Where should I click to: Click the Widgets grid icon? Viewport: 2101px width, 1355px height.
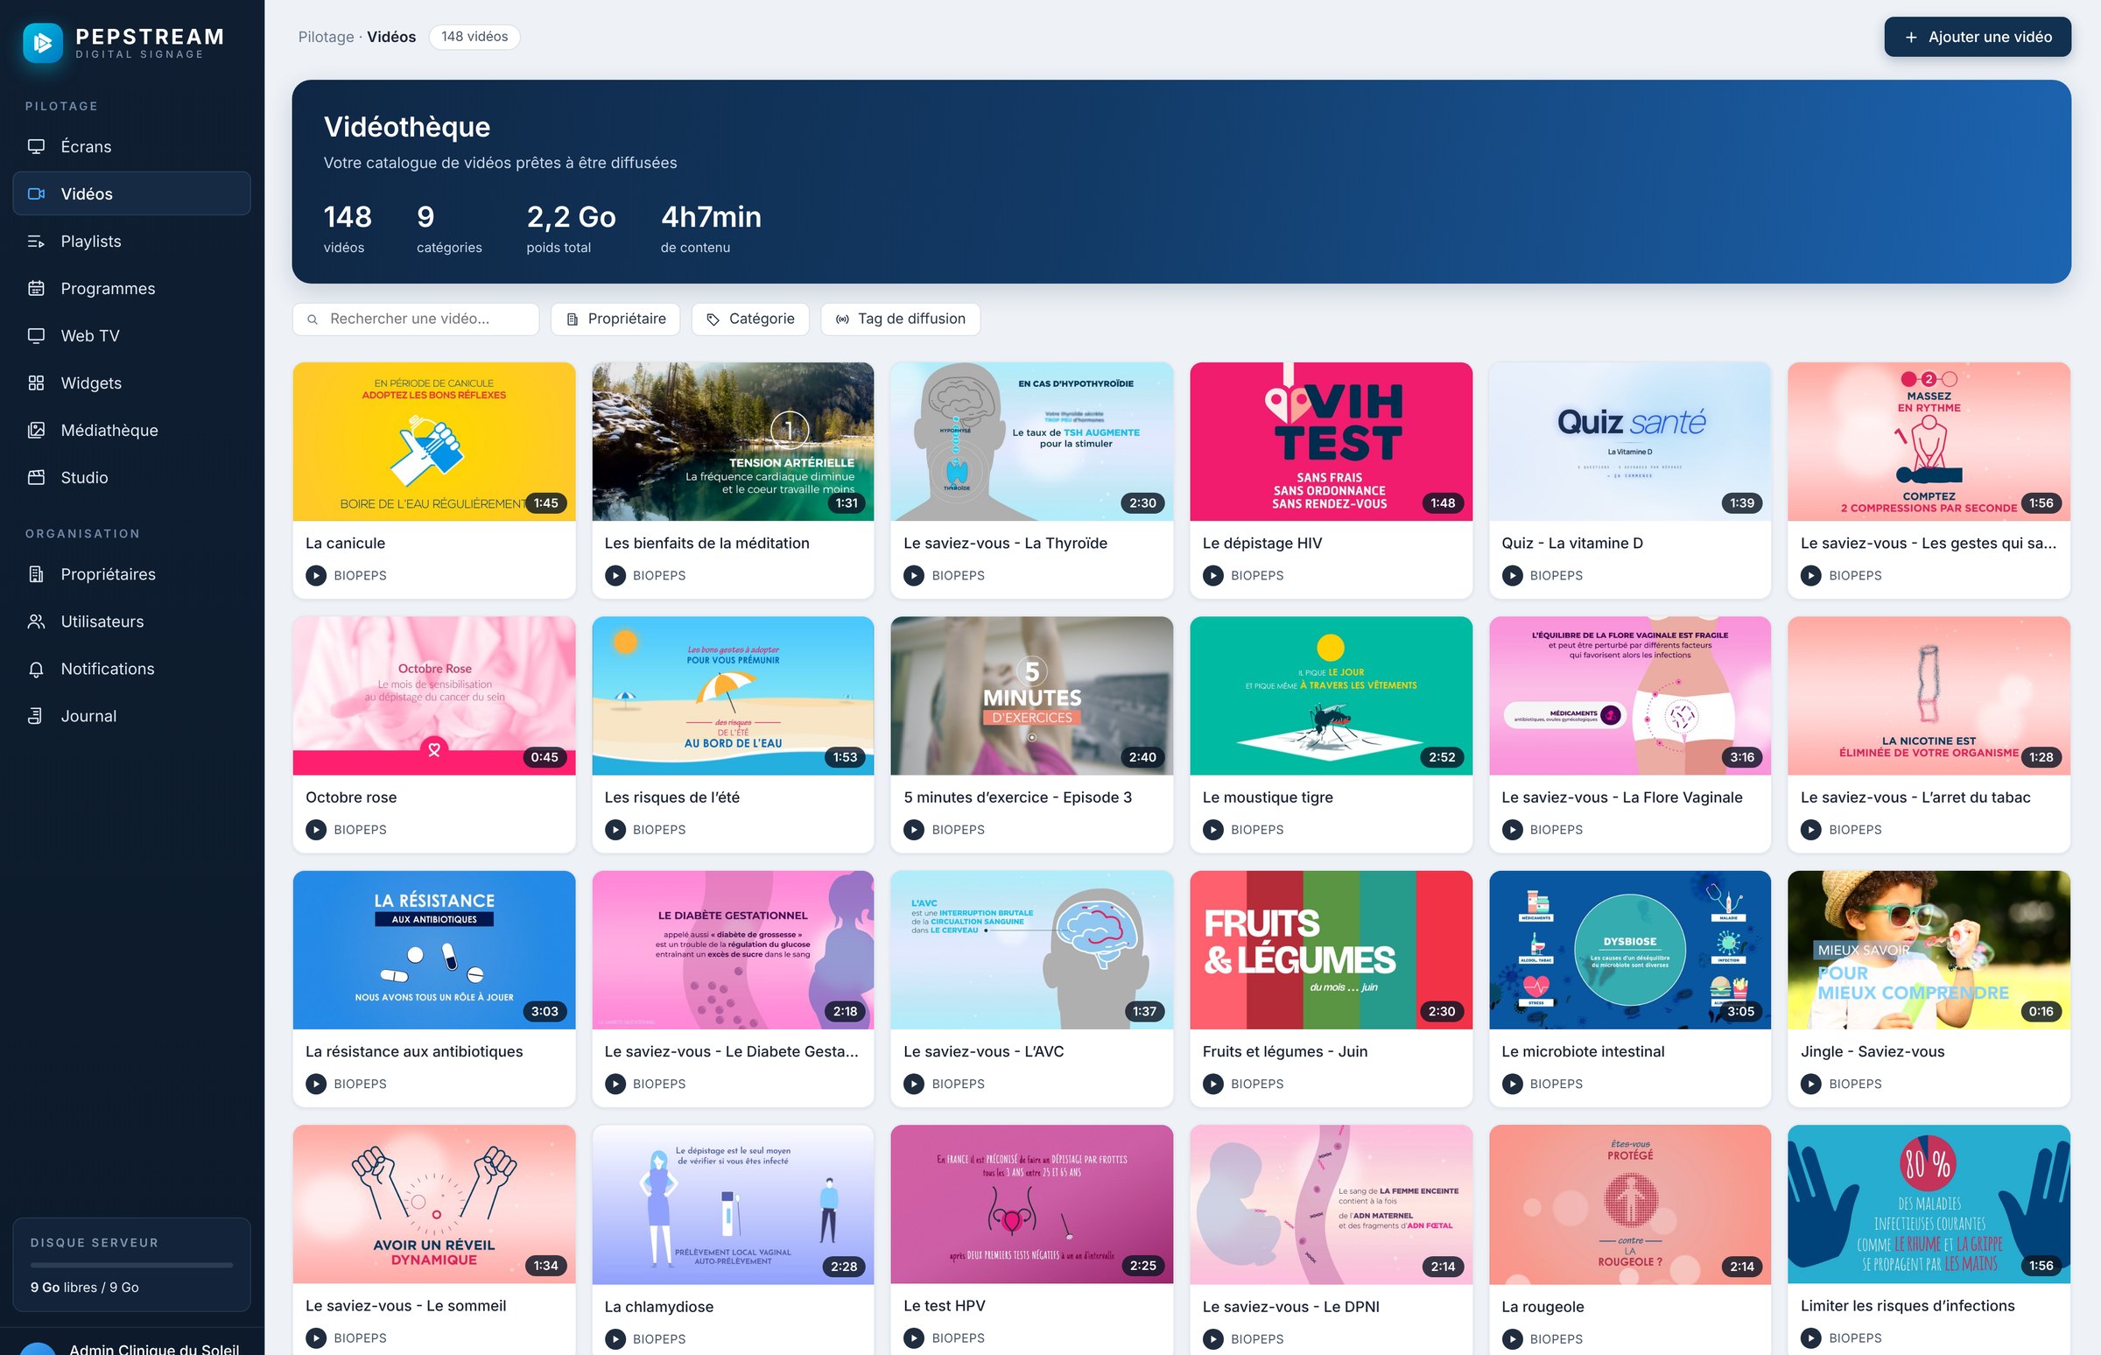point(36,383)
